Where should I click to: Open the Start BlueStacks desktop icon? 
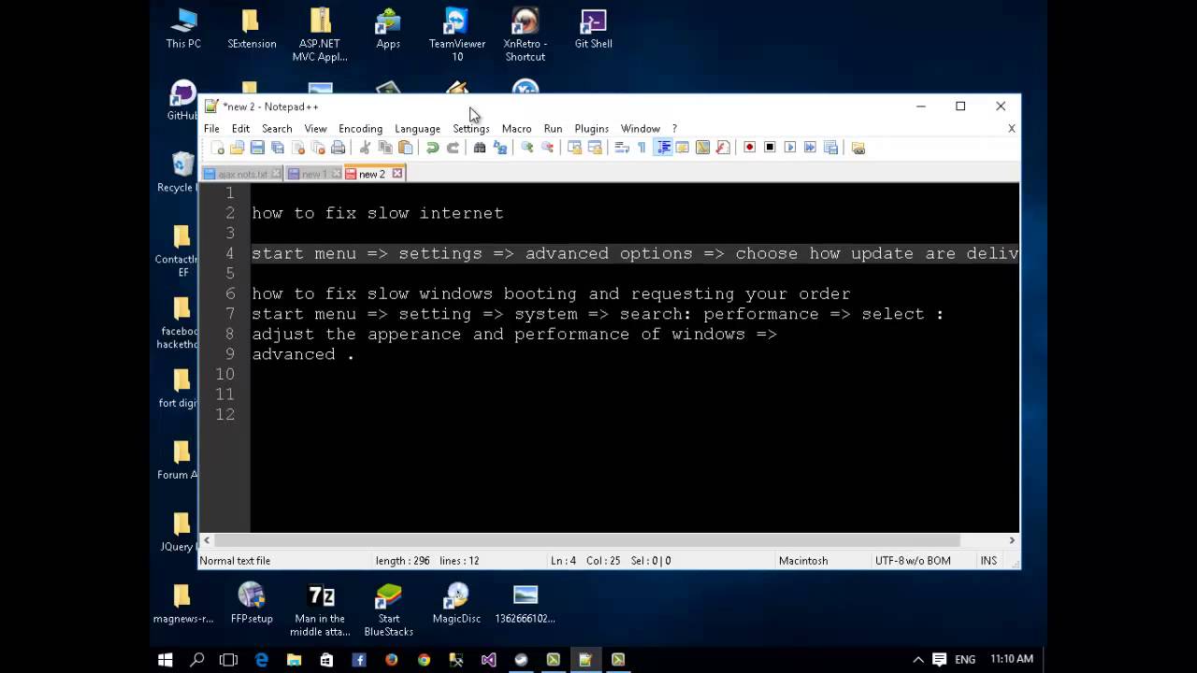[x=388, y=609]
